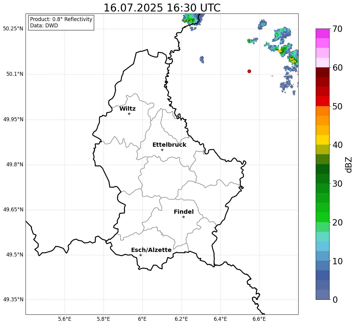Viewport: 356px width, 325px height.
Task: Click the 40 colorbar tick label
Action: [x=337, y=145]
